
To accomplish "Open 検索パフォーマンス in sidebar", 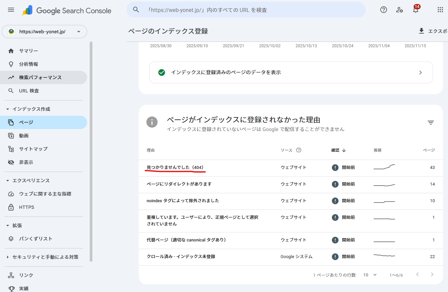I will (x=40, y=77).
